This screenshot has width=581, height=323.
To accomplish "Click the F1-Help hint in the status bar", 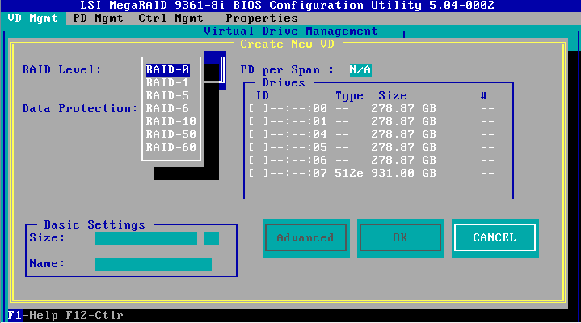I will coord(32,316).
